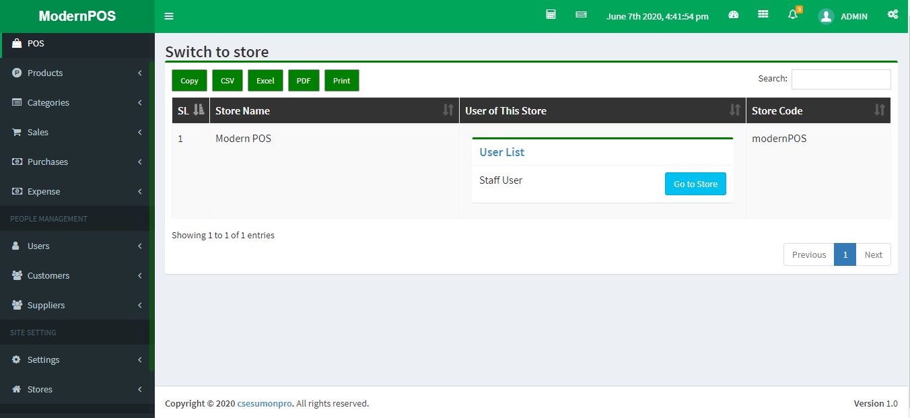This screenshot has height=418, width=910.
Task: Click the Customers group icon
Action: (x=17, y=275)
